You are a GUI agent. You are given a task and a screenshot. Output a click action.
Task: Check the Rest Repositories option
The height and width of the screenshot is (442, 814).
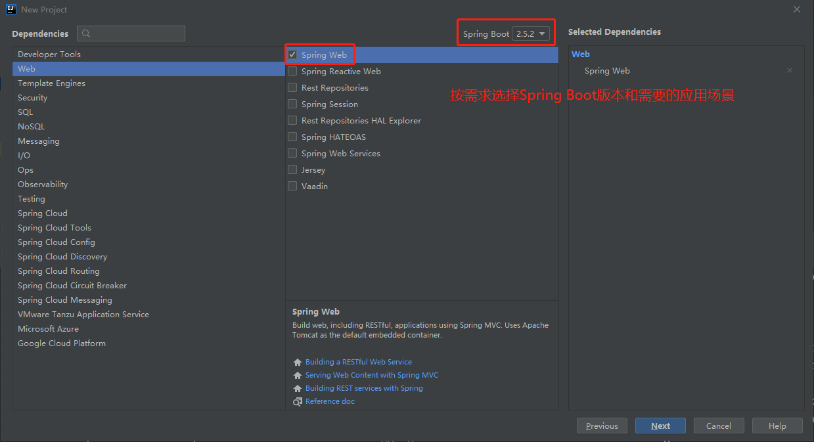[x=292, y=87]
